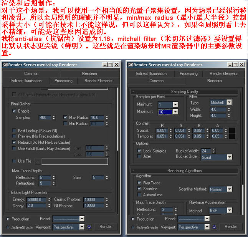Click Temporal contrast color swatch
This screenshot has height=237, width=248.
coord(232,136)
